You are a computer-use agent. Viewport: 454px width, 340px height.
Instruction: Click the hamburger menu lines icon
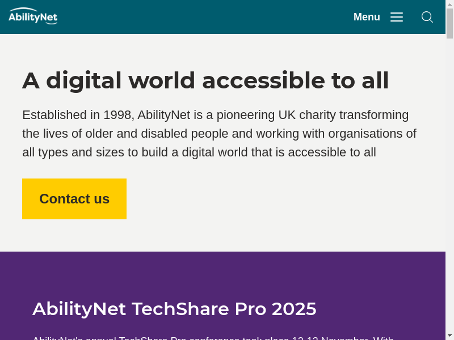coord(397,17)
